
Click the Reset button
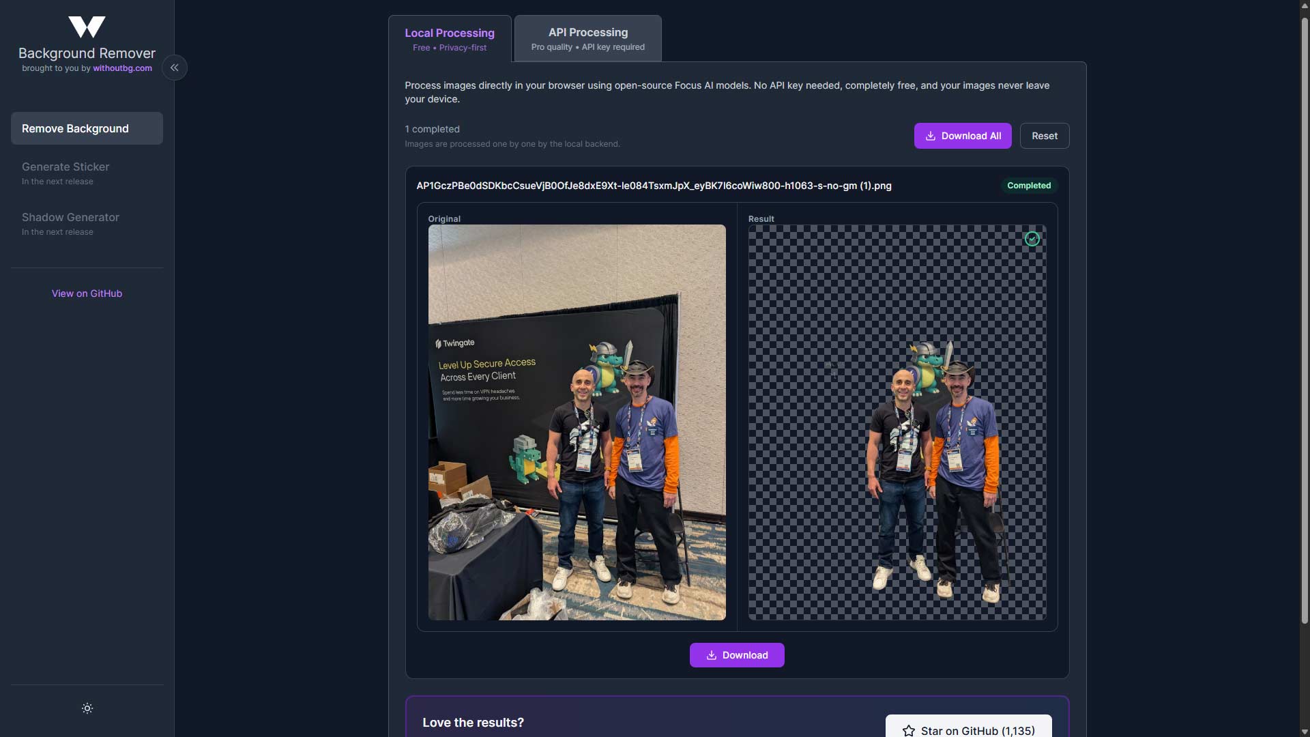(x=1045, y=136)
